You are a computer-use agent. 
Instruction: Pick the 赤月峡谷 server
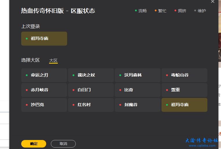(44, 90)
